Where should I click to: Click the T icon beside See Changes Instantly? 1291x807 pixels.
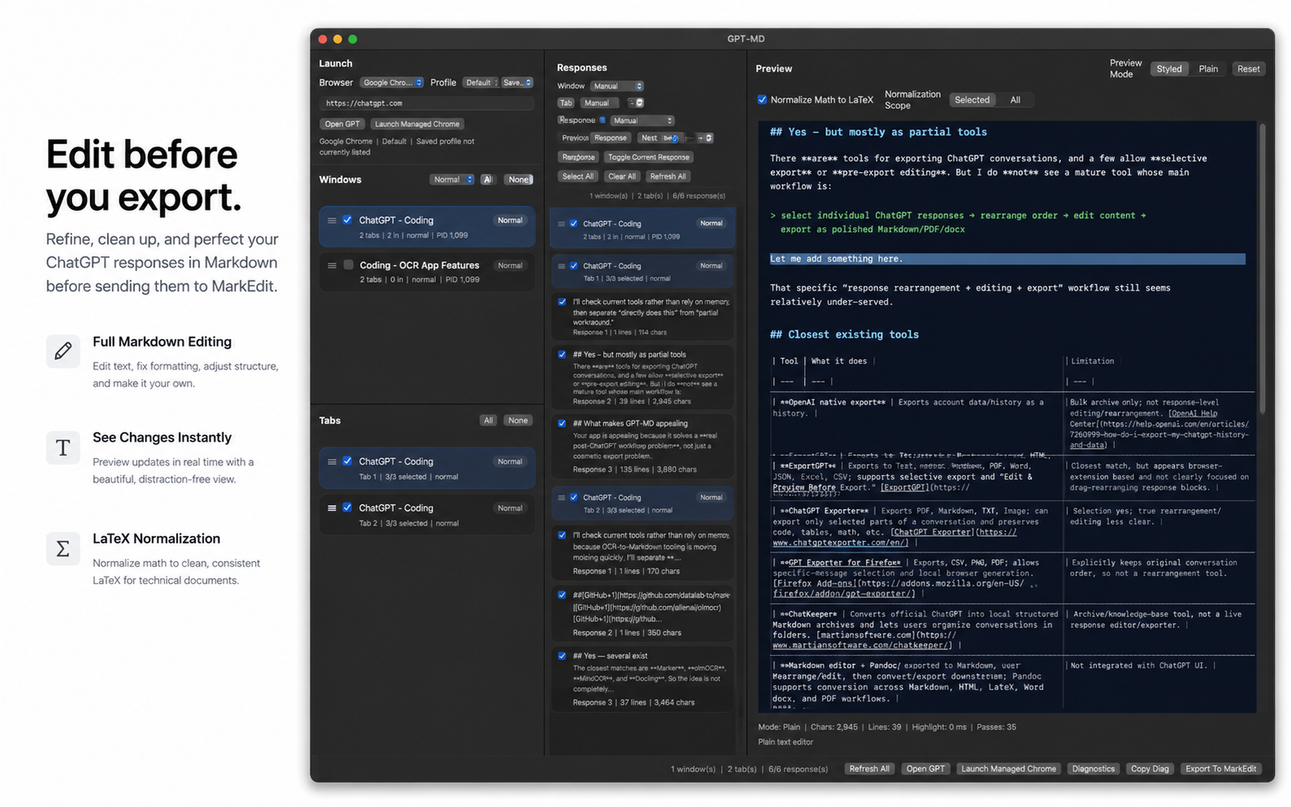(x=63, y=447)
